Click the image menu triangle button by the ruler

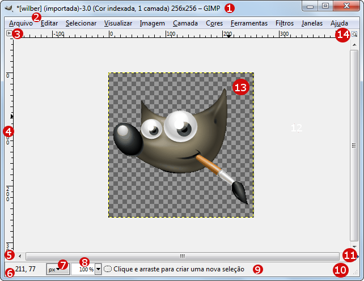point(9,33)
